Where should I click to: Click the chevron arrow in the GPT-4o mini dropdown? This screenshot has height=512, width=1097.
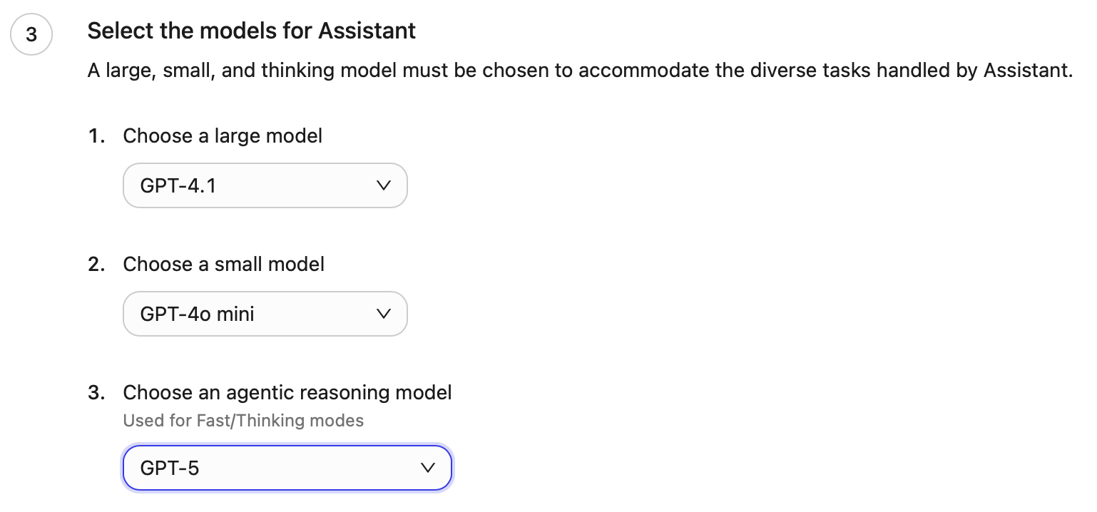[383, 314]
